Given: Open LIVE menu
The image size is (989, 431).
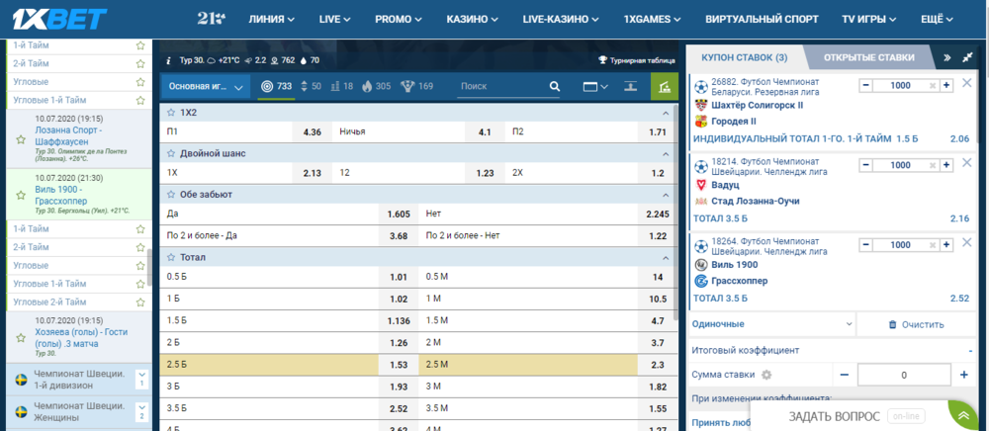Looking at the screenshot, I should (x=335, y=19).
